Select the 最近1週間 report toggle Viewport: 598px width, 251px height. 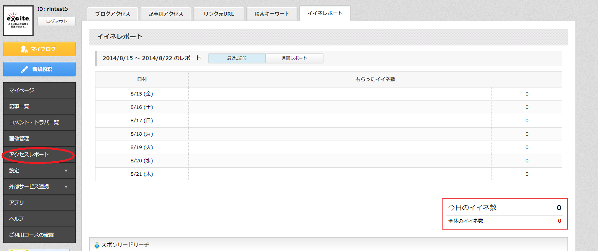[237, 58]
